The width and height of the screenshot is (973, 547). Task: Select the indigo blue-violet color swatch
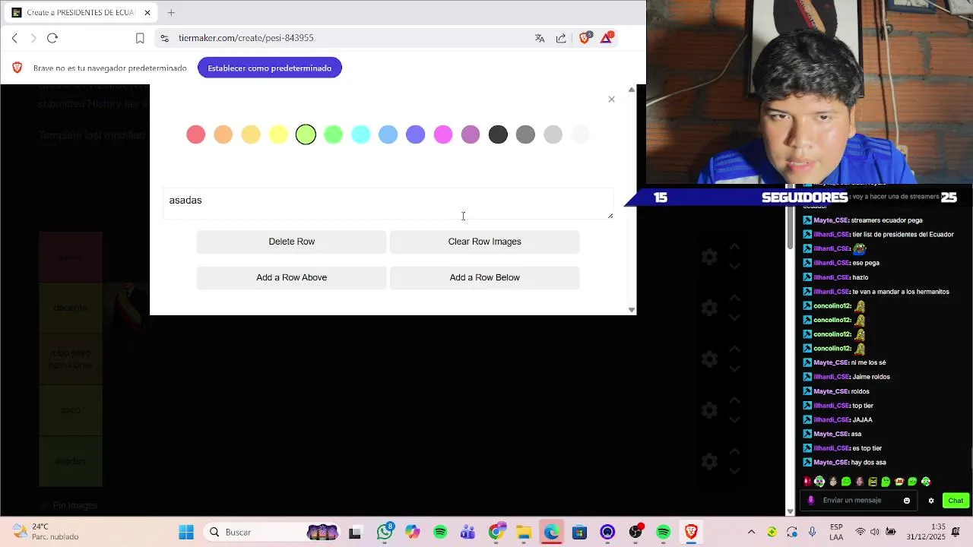click(416, 134)
